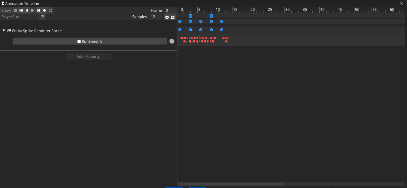The image size is (407, 188).
Task: Click ruler at frame 40 label
Action: [322, 10]
